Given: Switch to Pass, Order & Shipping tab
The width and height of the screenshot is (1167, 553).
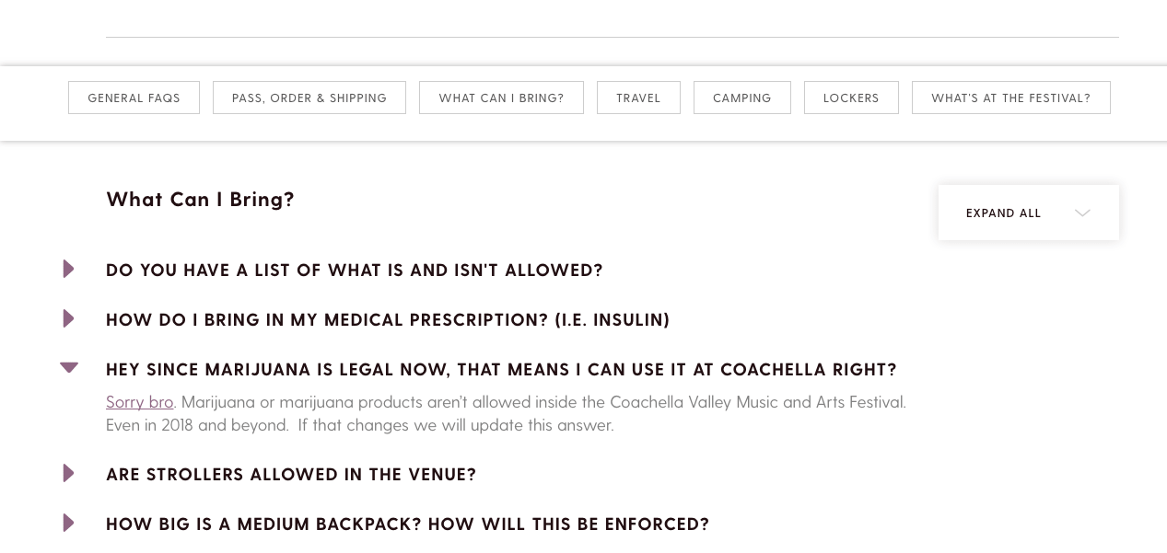Looking at the screenshot, I should (309, 98).
